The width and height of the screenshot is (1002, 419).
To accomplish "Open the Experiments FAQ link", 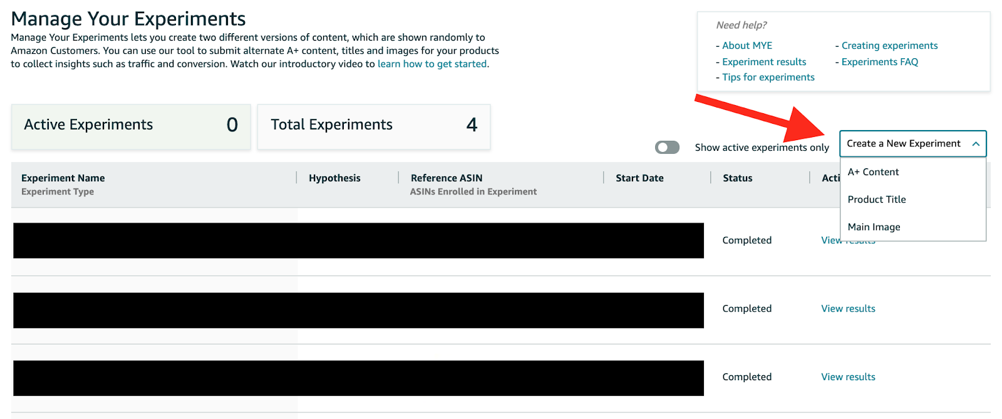I will click(879, 62).
